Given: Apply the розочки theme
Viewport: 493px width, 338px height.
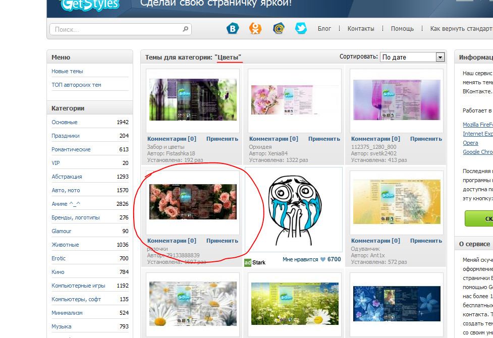Looking at the screenshot, I should pos(223,241).
